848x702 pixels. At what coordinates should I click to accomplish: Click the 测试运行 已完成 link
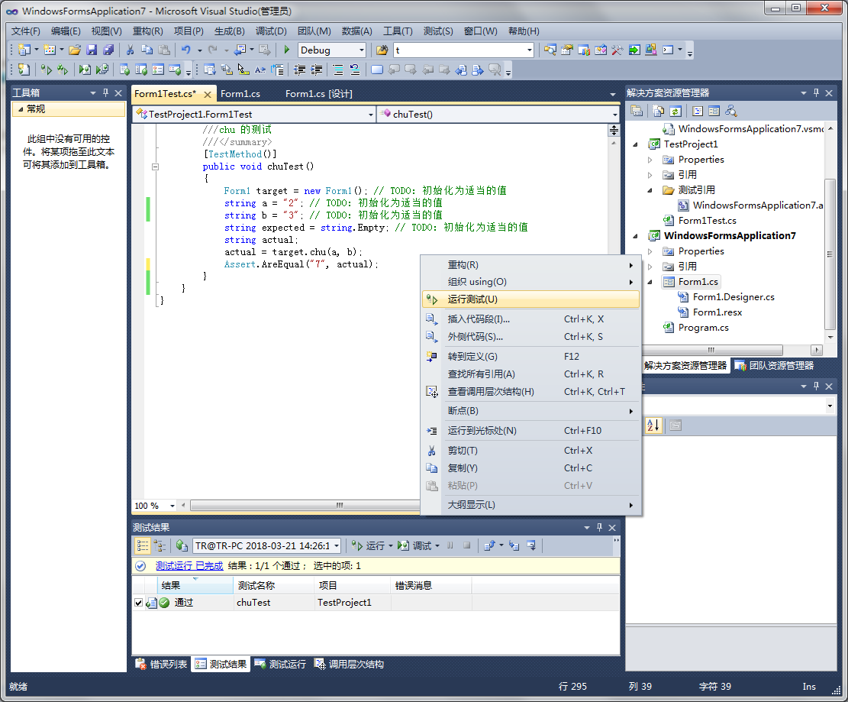pyautogui.click(x=189, y=566)
